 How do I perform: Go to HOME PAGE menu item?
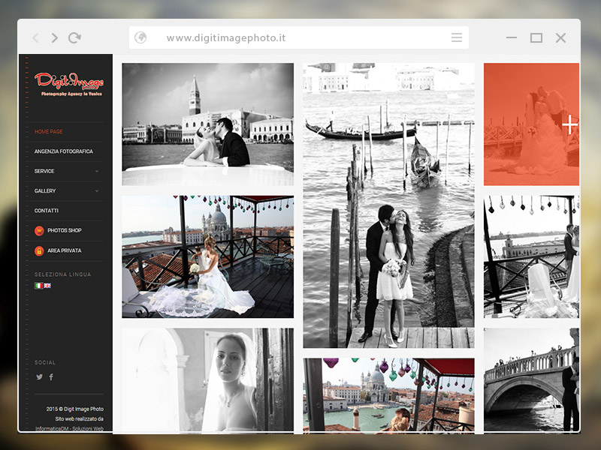(48, 132)
